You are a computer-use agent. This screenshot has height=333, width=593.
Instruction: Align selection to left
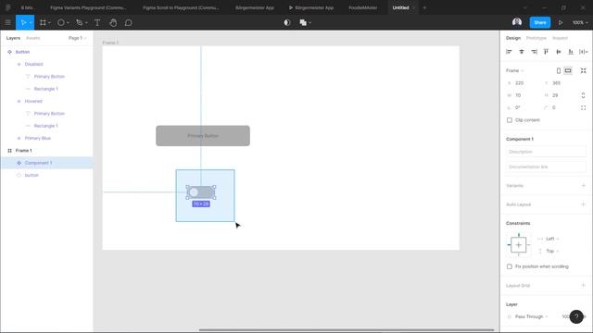[509, 52]
